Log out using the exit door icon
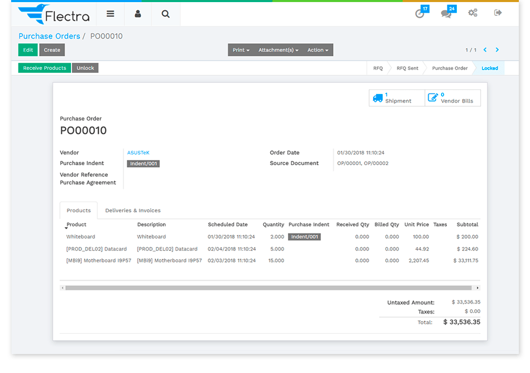 tap(497, 13)
